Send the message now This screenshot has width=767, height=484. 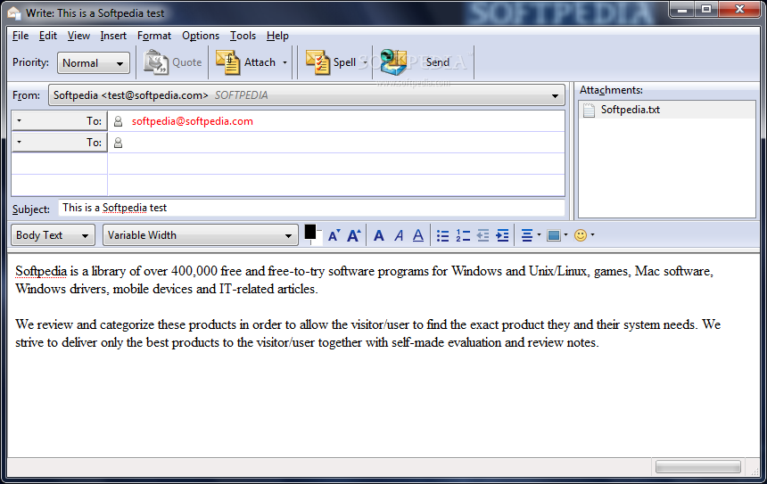pyautogui.click(x=415, y=62)
